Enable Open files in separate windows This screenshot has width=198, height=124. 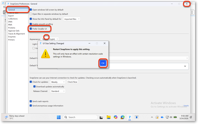(31, 14)
